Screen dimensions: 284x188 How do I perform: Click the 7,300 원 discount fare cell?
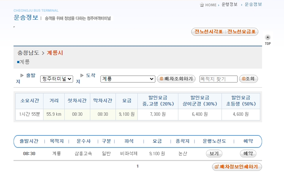coord(158,114)
